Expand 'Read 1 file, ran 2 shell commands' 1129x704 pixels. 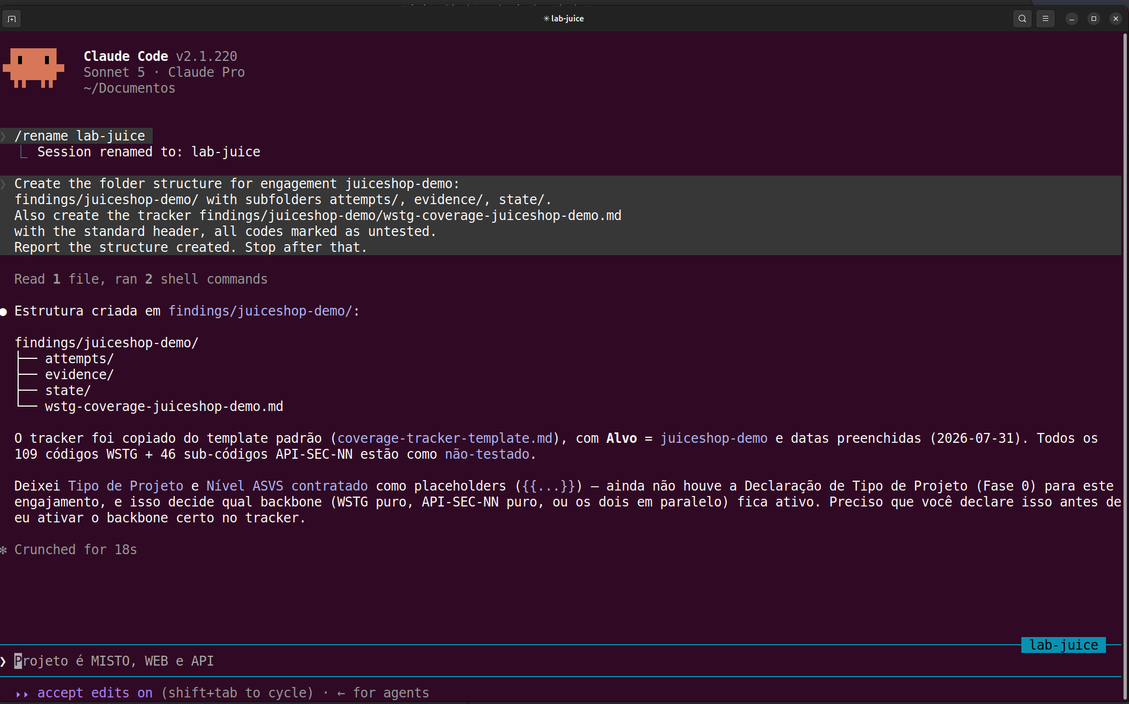point(141,279)
